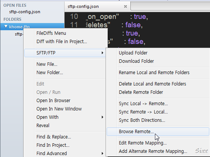Choose Open In Browser
Image resolution: width=210 pixels, height=157 pixels.
(x=53, y=101)
